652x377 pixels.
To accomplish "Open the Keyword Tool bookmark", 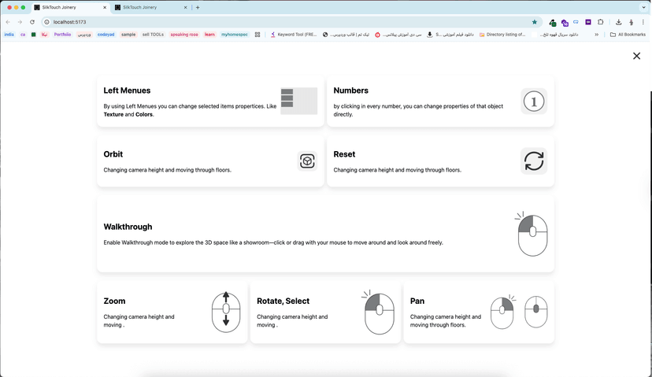I will point(293,35).
